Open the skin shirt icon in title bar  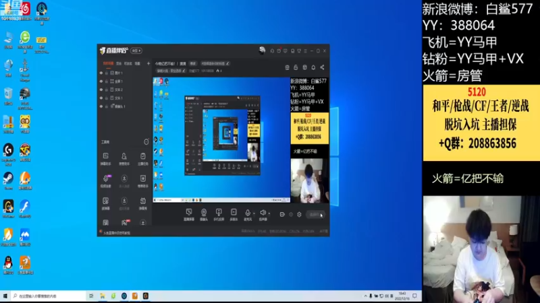tap(299, 51)
